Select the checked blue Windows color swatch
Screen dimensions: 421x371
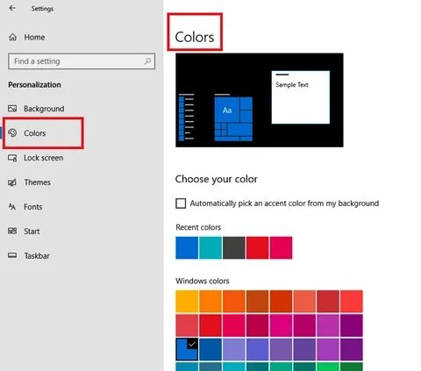[187, 349]
